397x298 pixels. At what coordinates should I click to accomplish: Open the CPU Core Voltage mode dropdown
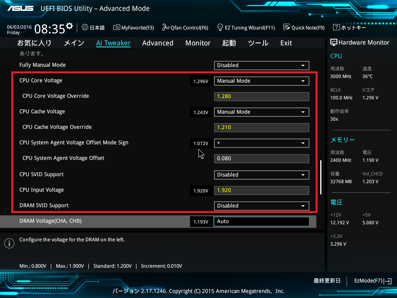(262, 81)
